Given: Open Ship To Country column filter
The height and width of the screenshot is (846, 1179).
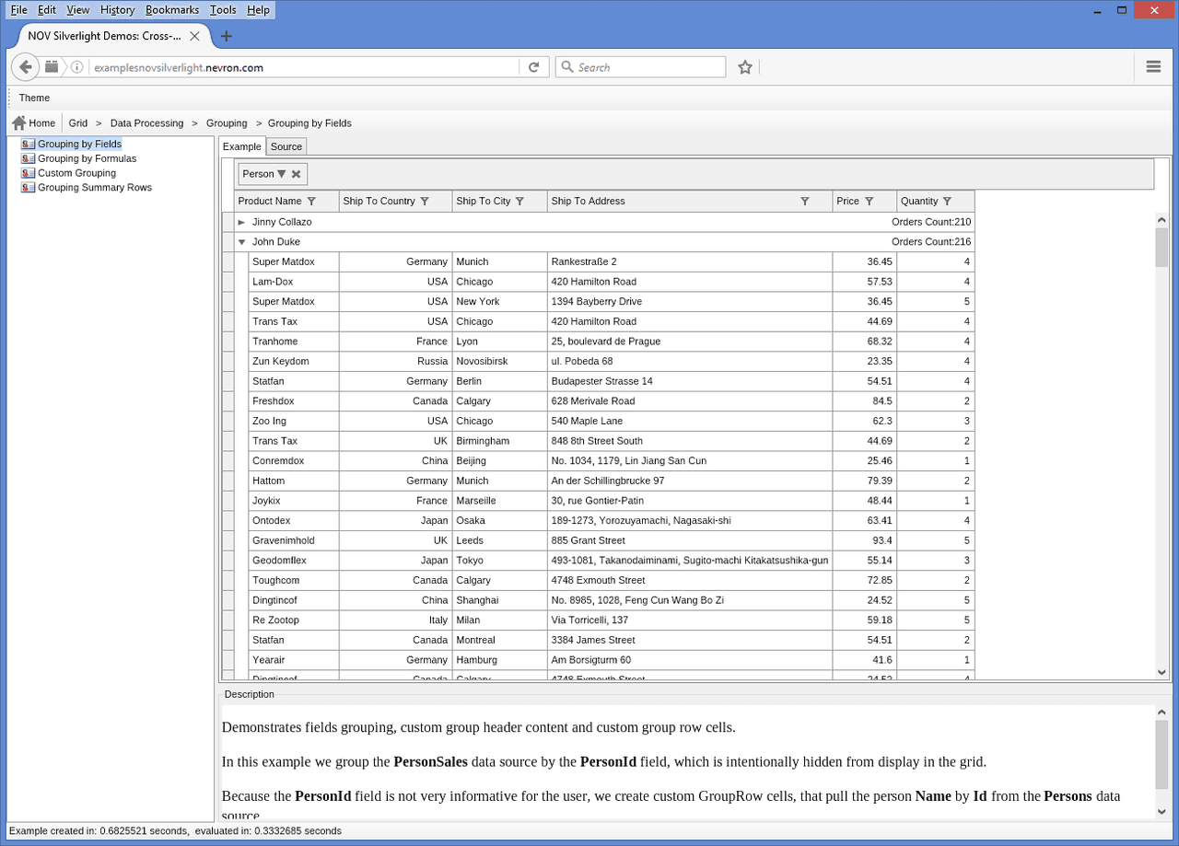Looking at the screenshot, I should (x=425, y=201).
